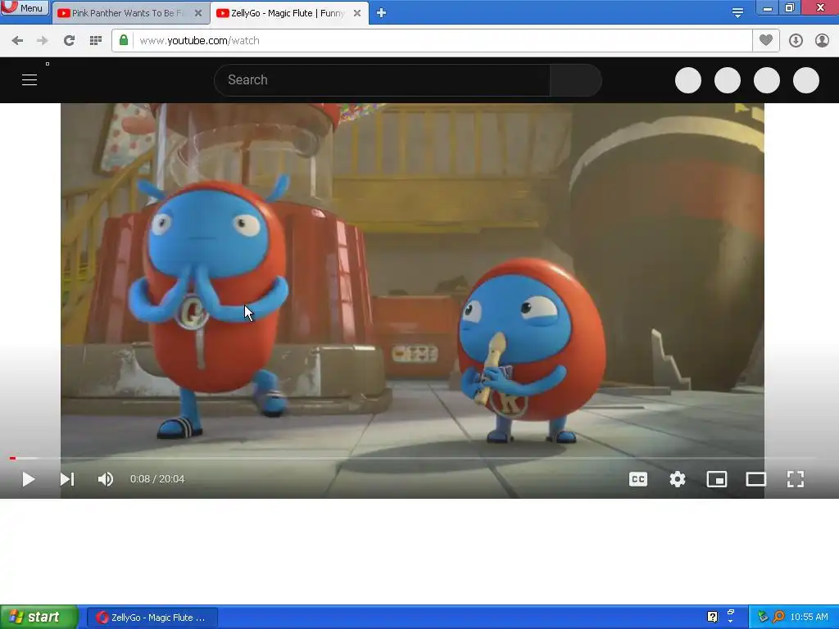Open the Windows start menu

coord(39,618)
